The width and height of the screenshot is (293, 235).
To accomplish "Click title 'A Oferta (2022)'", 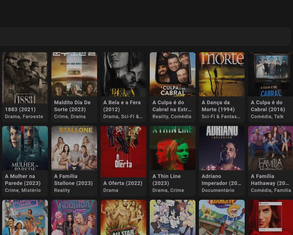I will pyautogui.click(x=123, y=183).
